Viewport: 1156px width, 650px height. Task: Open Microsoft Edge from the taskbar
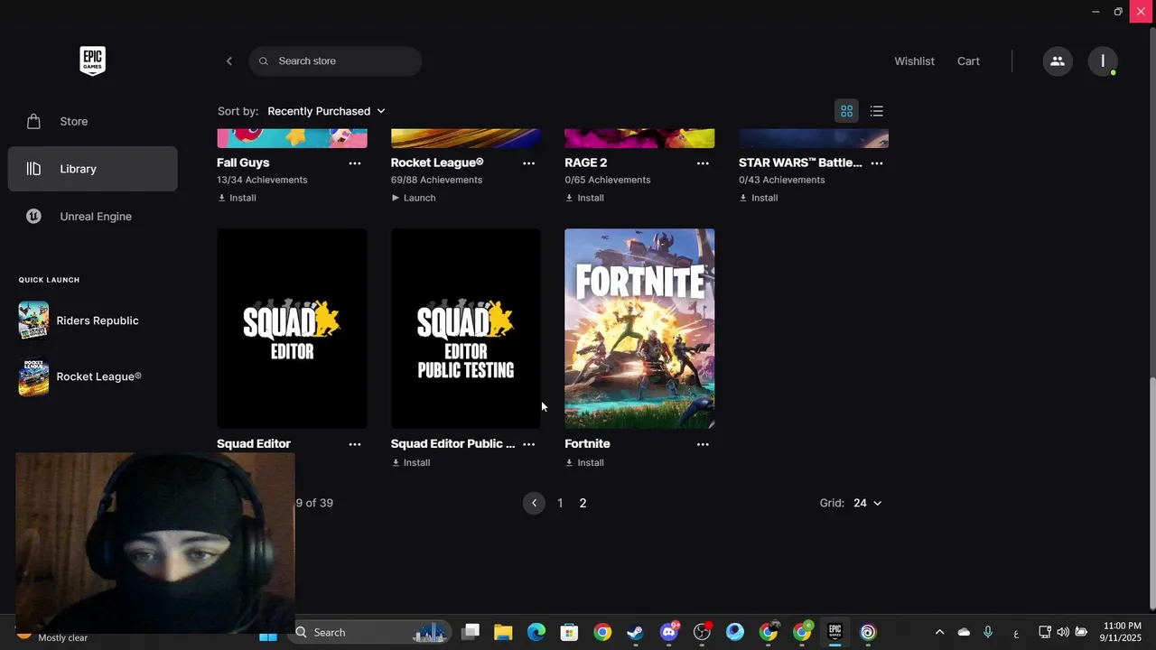point(536,632)
